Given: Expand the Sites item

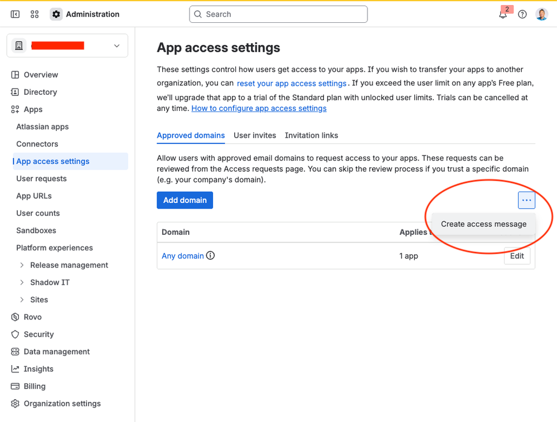Looking at the screenshot, I should [22, 300].
